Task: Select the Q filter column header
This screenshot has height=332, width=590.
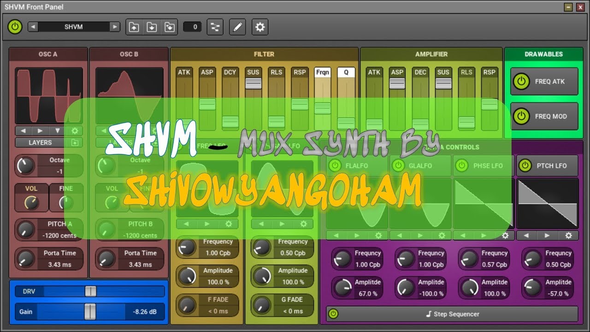Action: 346,72
